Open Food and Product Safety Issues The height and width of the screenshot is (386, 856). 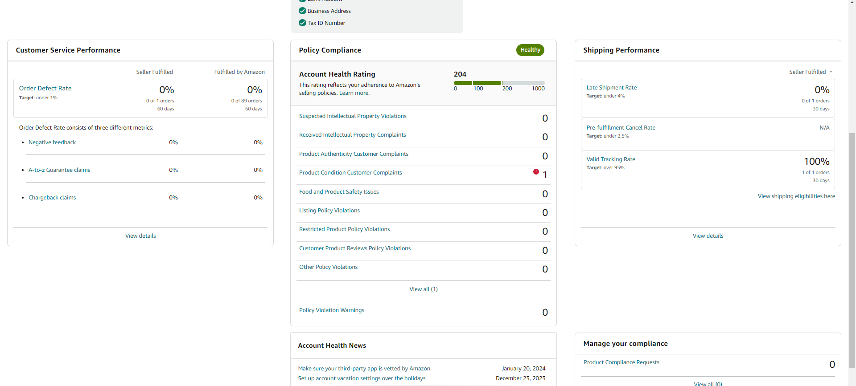click(x=339, y=192)
